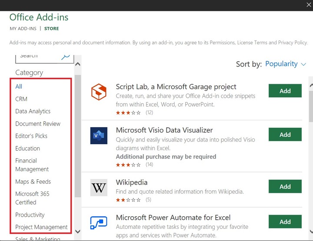Switch to the STORE tab
This screenshot has height=241, width=313.
point(51,29)
